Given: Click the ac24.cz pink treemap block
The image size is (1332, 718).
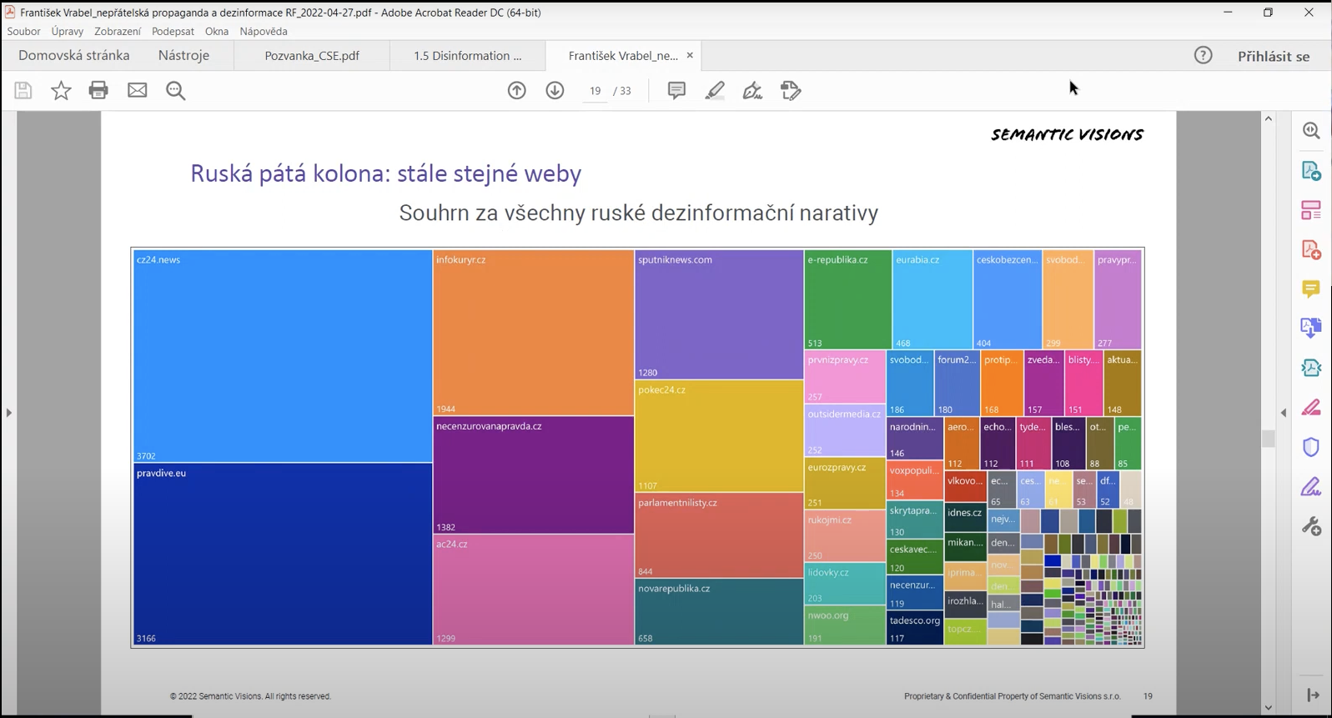Looking at the screenshot, I should point(534,590).
